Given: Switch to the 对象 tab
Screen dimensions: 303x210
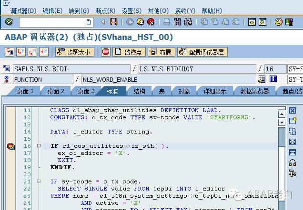Looking at the screenshot, I should pyautogui.click(x=184, y=91).
